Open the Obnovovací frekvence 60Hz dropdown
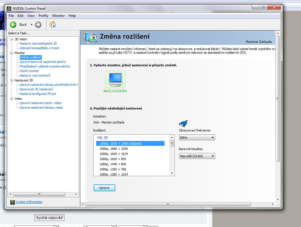The height and width of the screenshot is (227, 301). 197,138
